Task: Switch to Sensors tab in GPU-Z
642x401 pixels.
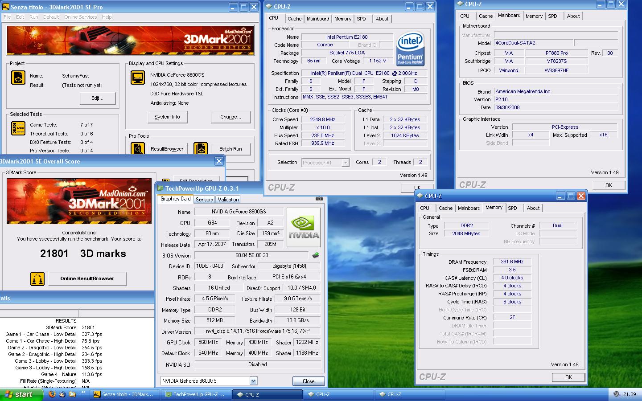Action: coord(204,200)
